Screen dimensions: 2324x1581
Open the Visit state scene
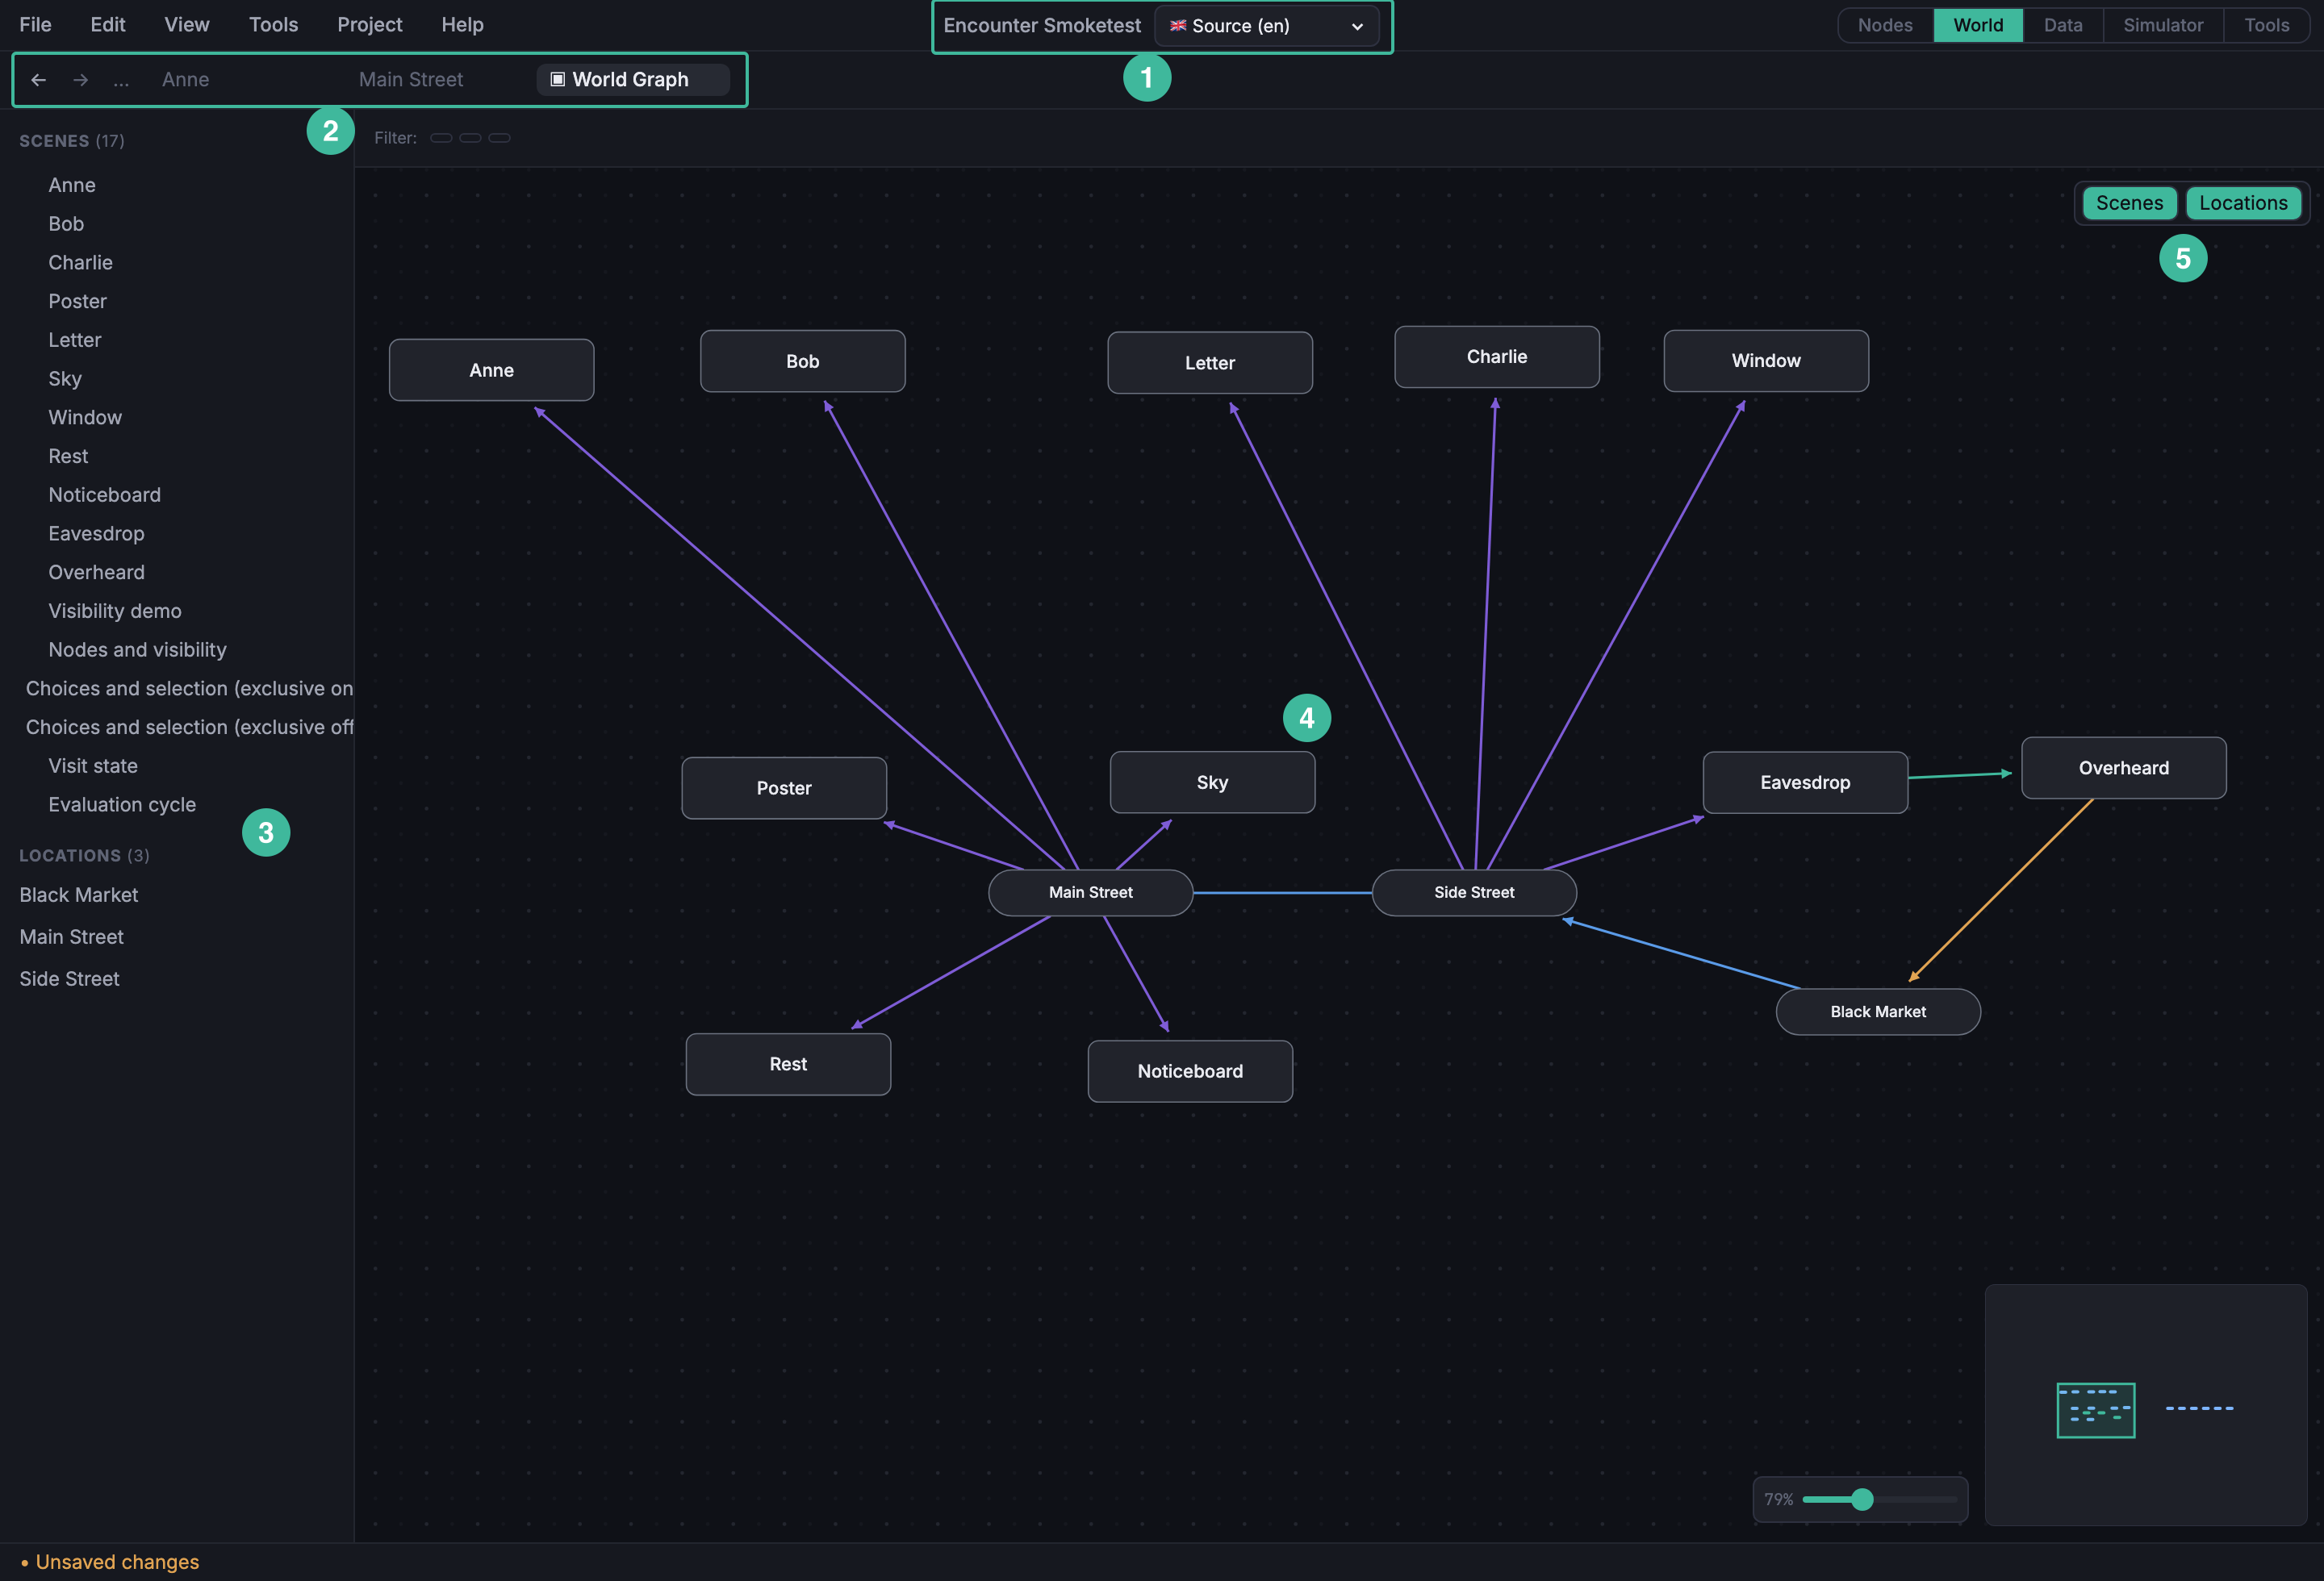[x=93, y=765]
